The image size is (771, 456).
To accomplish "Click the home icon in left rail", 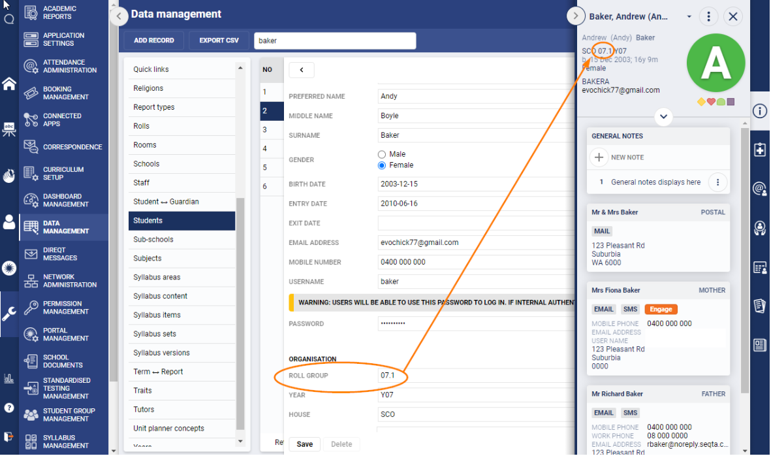I will (9, 84).
